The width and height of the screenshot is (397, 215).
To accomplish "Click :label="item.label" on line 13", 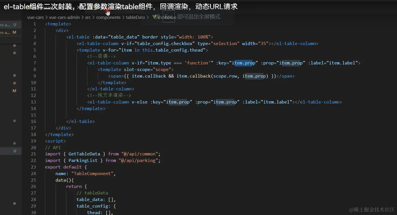I will click(x=267, y=102).
